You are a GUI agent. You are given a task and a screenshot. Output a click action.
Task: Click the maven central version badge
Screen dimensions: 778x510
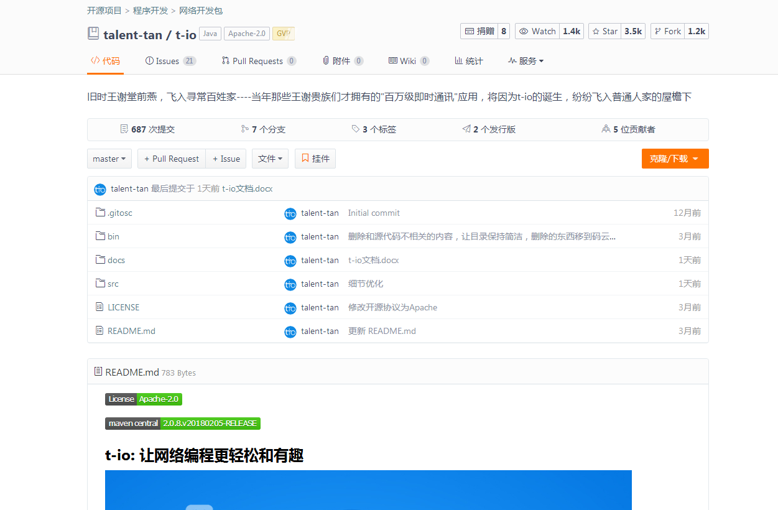click(183, 424)
